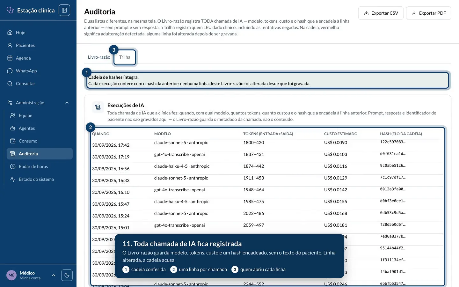459x287 pixels.
Task: Open Consumo wallet icon item
Action: tap(13, 141)
